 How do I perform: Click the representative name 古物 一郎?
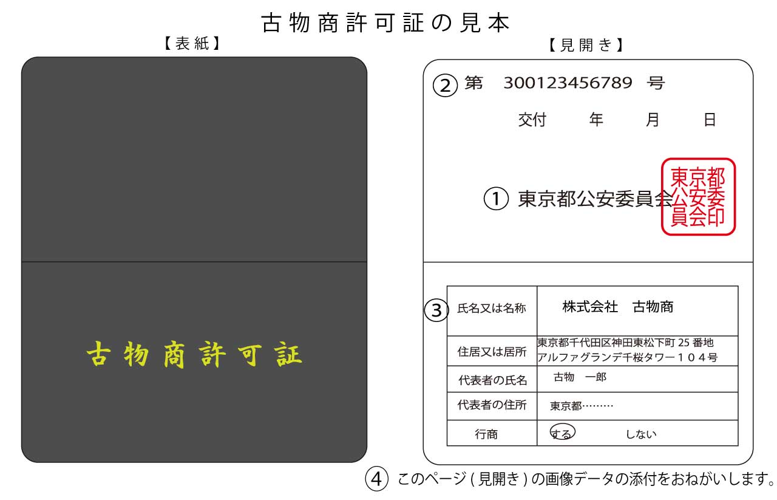pos(580,377)
